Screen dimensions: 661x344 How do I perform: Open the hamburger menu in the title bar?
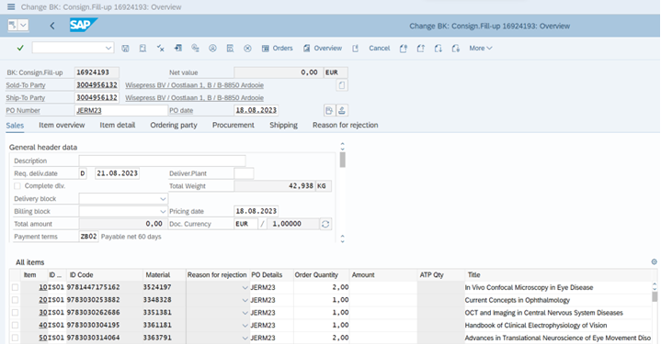tap(11, 6)
